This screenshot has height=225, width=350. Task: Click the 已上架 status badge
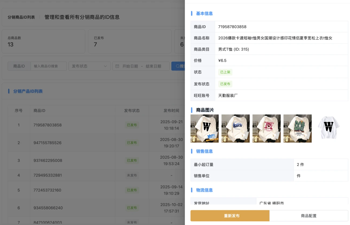pyautogui.click(x=225, y=72)
